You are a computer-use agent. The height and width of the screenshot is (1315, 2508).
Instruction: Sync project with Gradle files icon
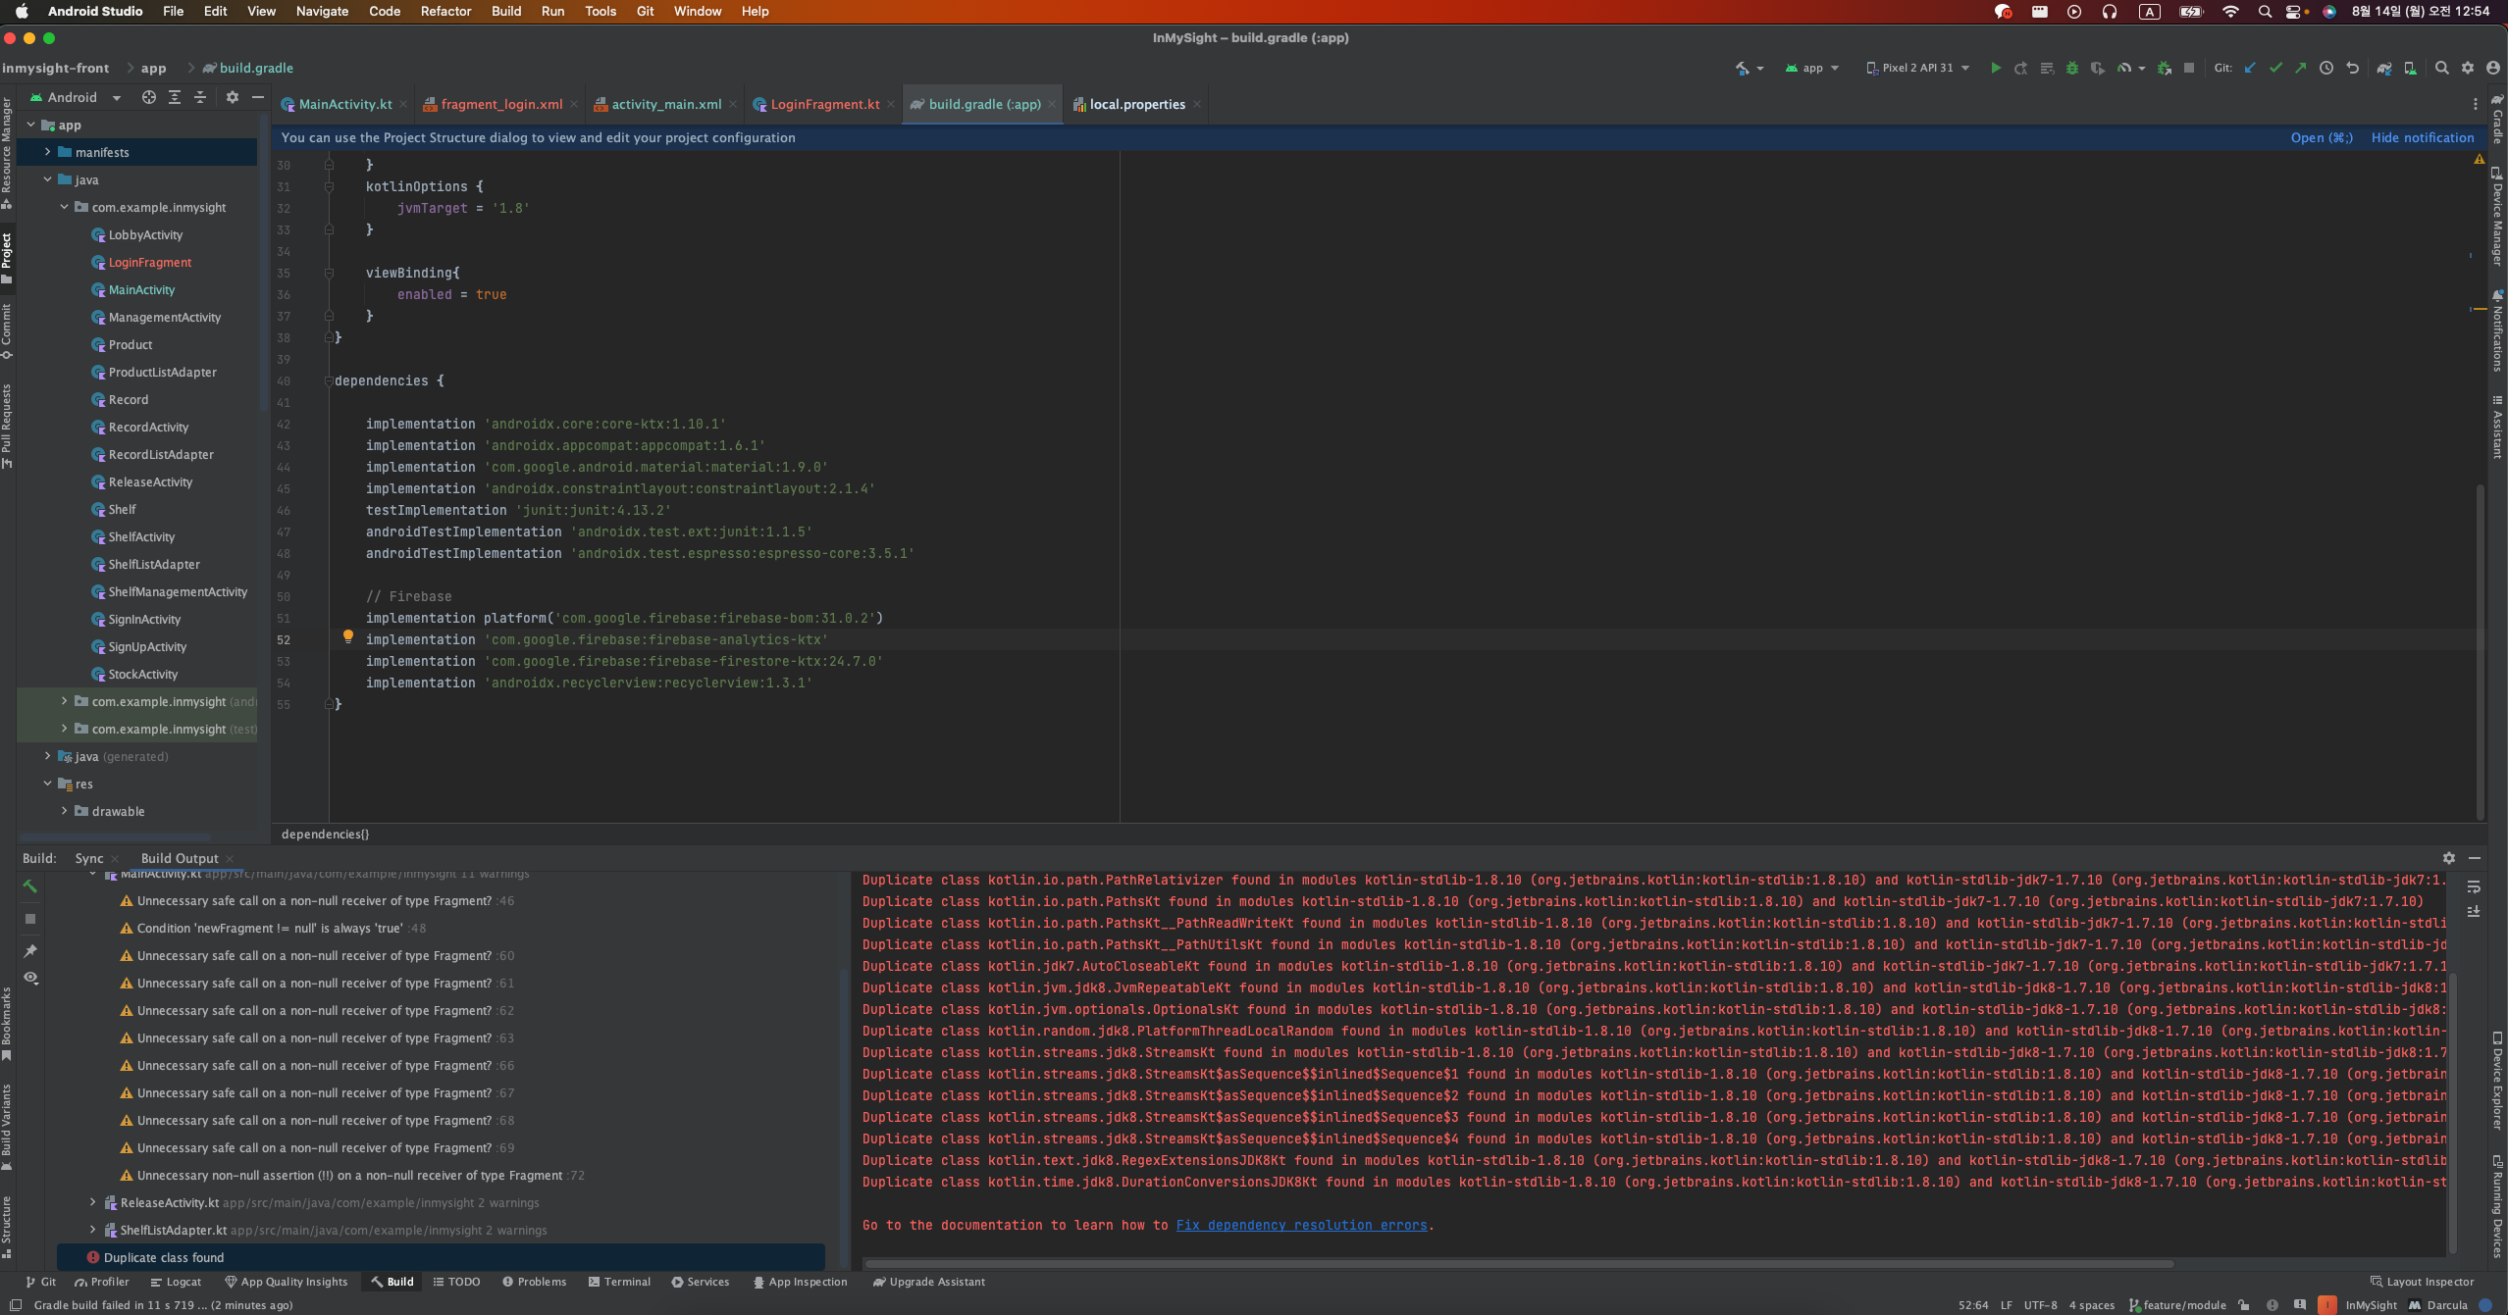[2383, 68]
